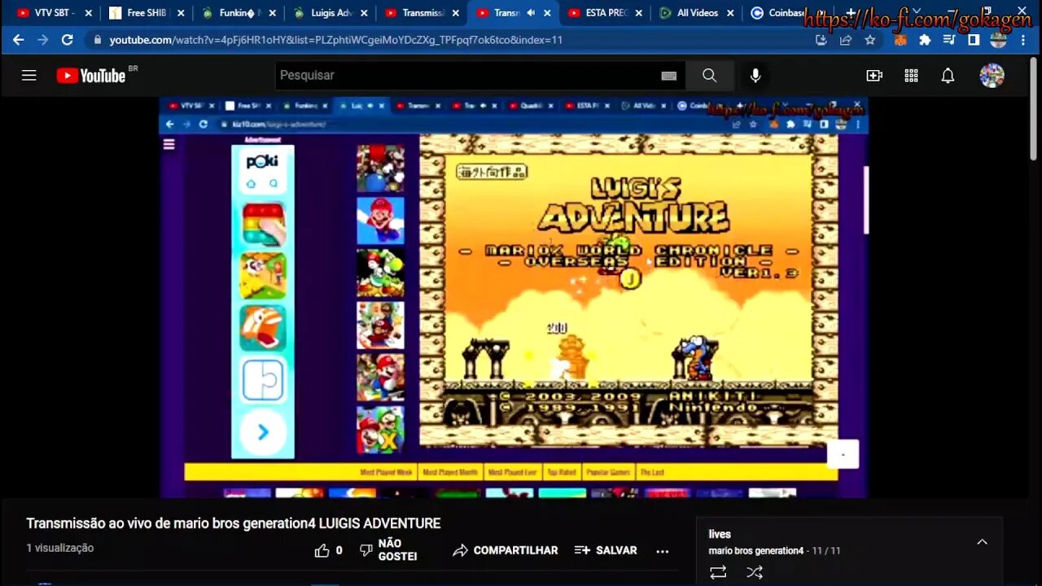Open the notifications bell
Viewport: 1042px width, 586px height.
[948, 76]
